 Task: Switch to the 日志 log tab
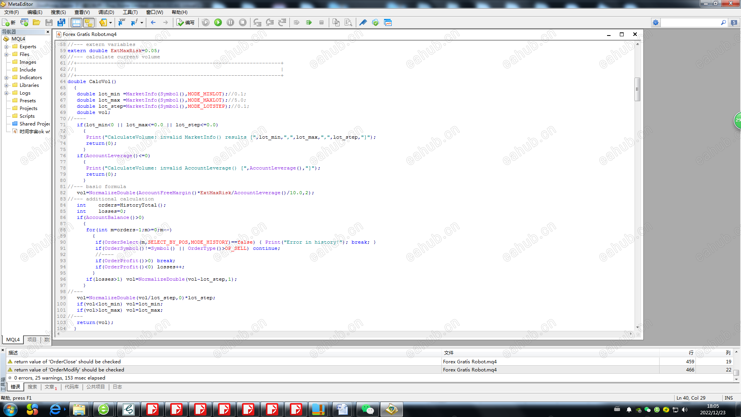117,387
